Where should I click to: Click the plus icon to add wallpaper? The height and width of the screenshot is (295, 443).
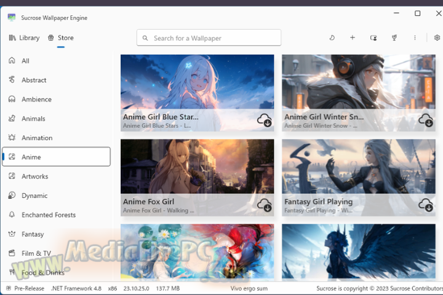coord(353,37)
